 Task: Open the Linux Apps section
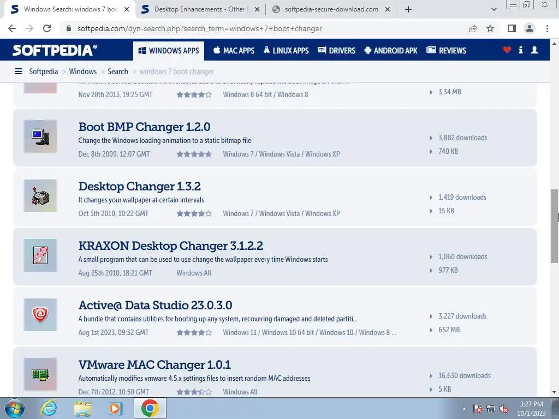click(286, 51)
